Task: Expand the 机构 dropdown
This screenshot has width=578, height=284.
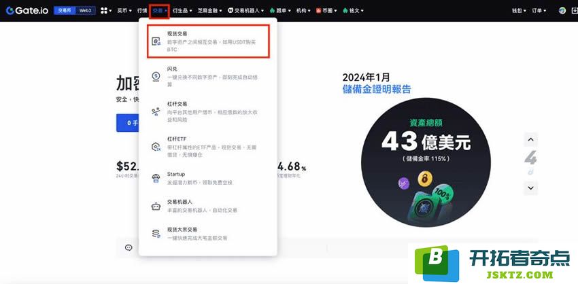Action: [x=303, y=11]
